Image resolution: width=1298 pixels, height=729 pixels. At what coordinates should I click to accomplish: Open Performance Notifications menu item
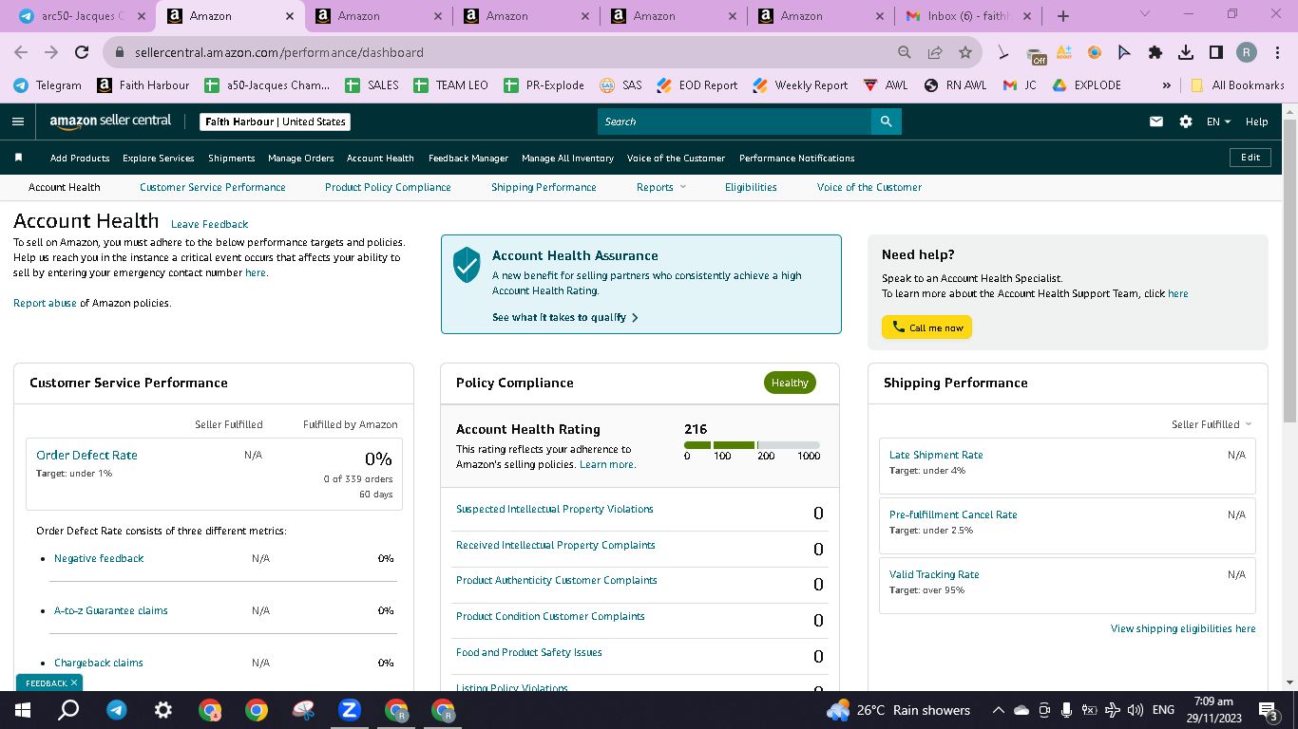click(797, 158)
